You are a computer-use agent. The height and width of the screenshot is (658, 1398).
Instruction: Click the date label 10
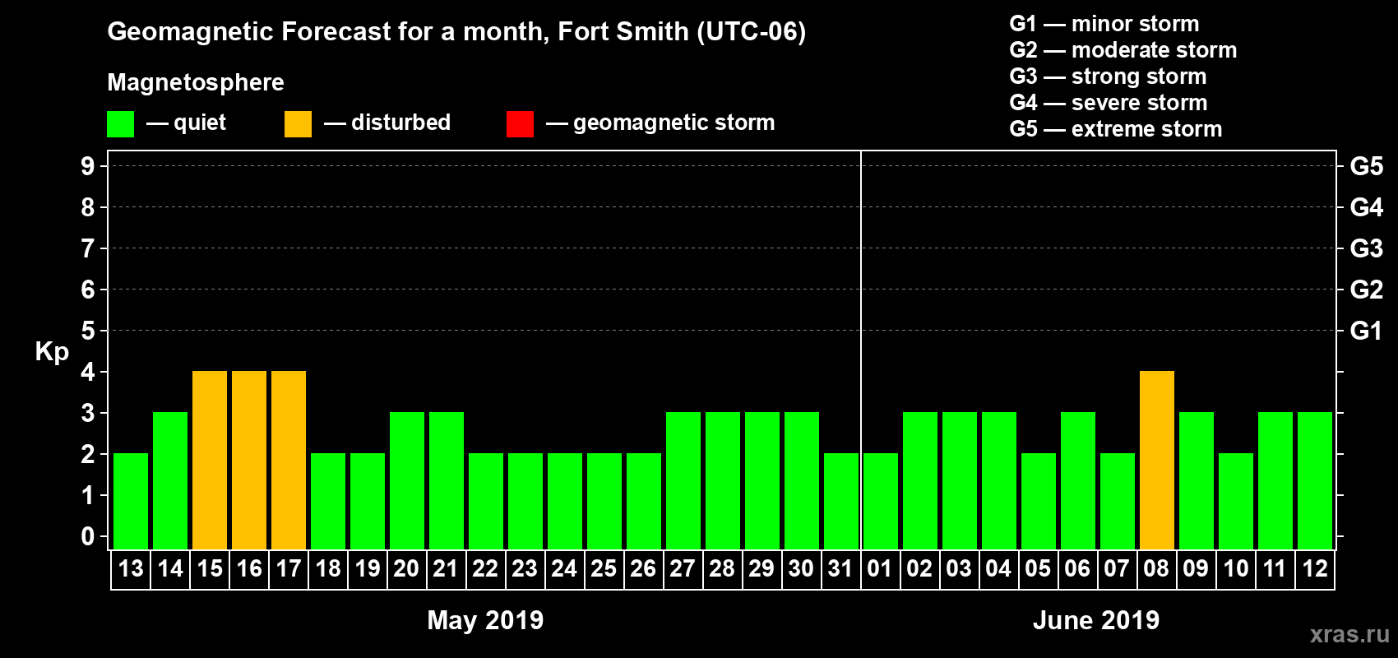pos(1236,569)
